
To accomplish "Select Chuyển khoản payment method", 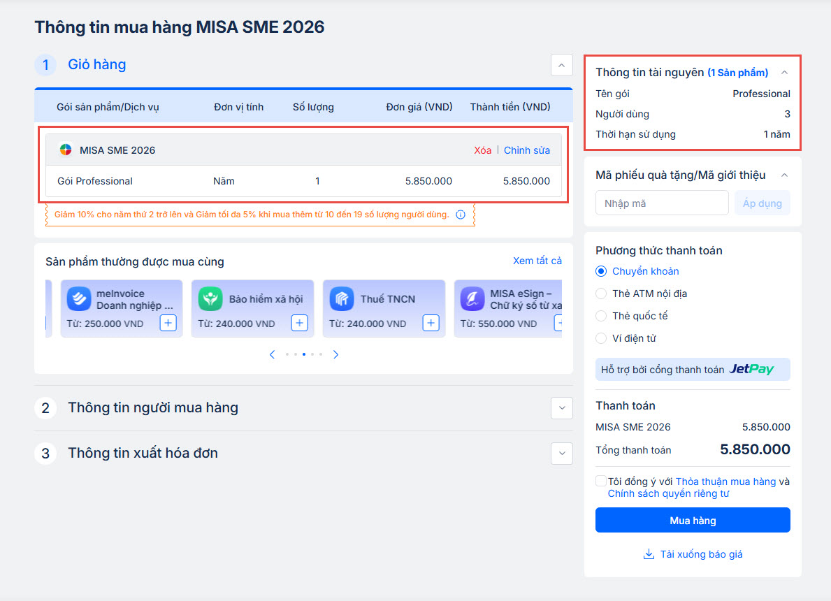I will pos(601,271).
